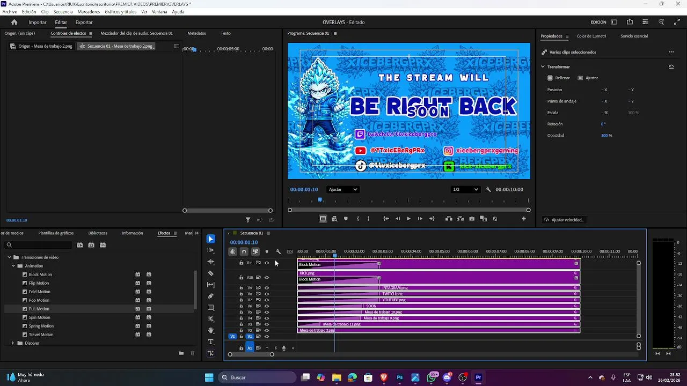Open the Archivo menu
687x386 pixels.
coord(10,12)
